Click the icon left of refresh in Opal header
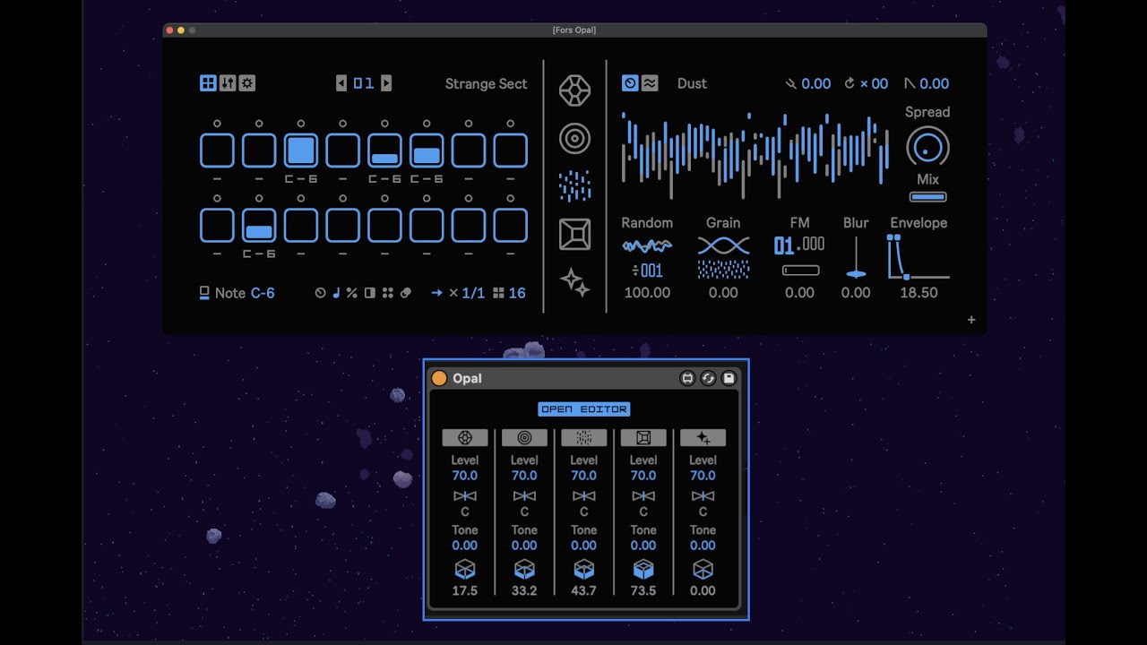1147x645 pixels. 687,378
